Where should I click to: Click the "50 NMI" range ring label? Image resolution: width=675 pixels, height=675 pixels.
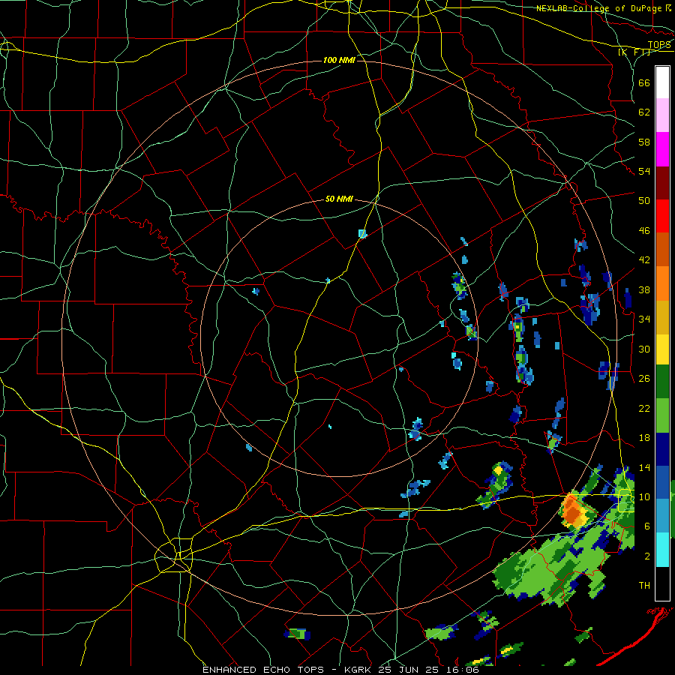339,199
